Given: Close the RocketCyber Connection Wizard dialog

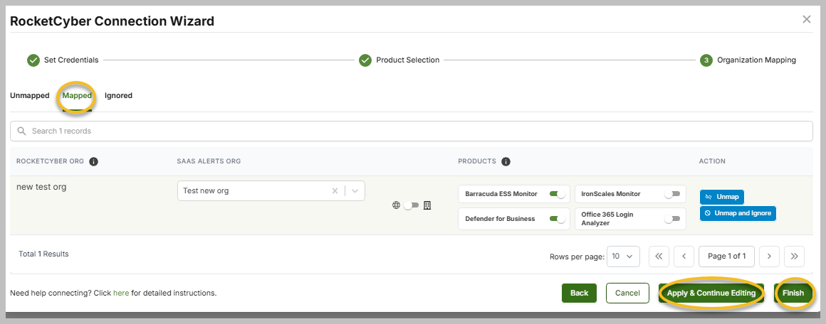Looking at the screenshot, I should [807, 19].
